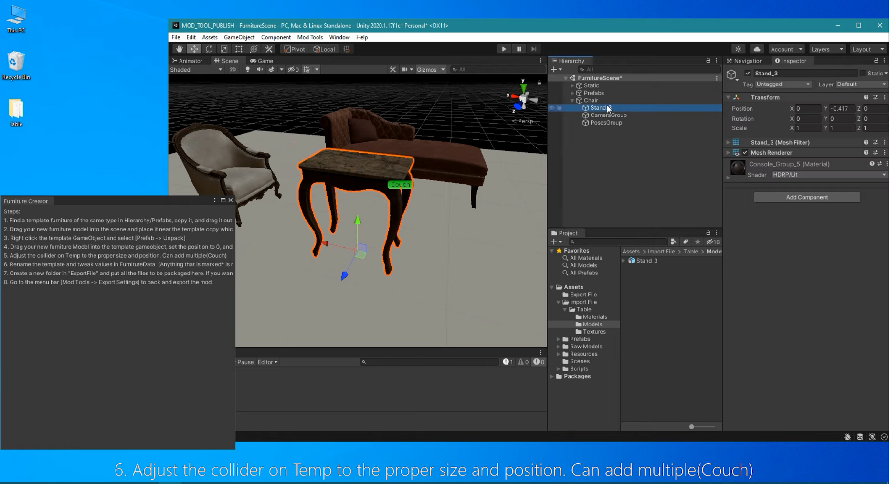Viewport: 889px width, 484px height.
Task: Toggle grid snapping icon in toolbar
Action: pyautogui.click(x=347, y=49)
